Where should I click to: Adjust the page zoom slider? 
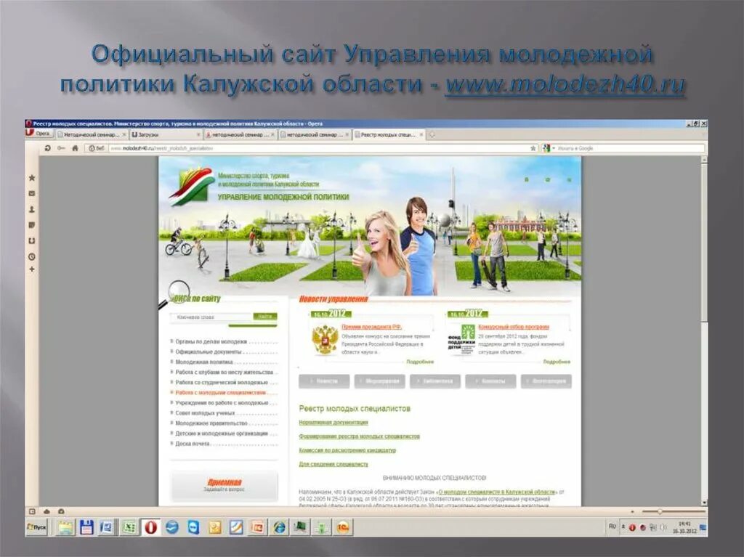[x=660, y=511]
